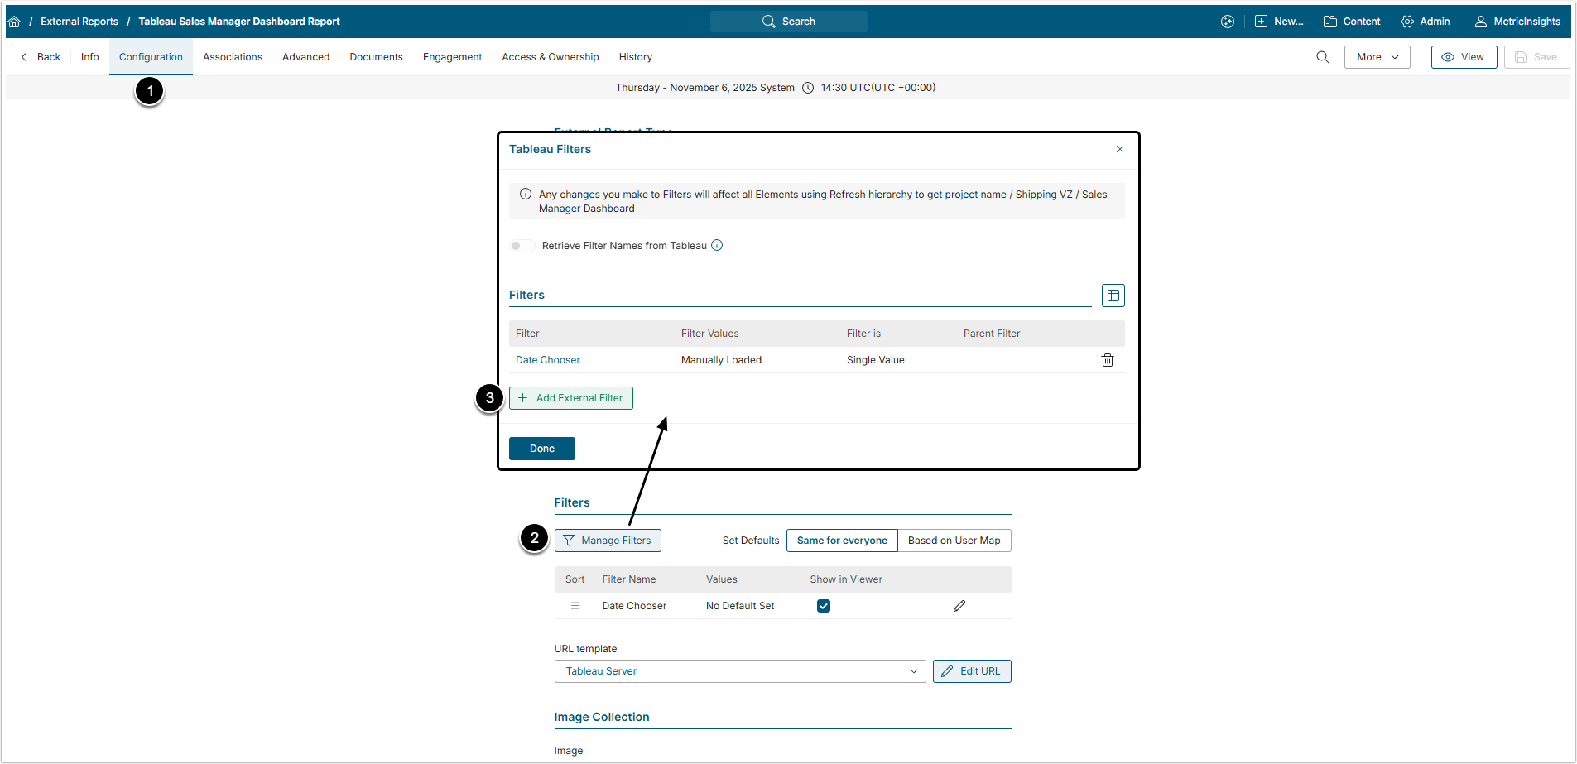
Task: Switch to the Associations tab
Action: coord(233,57)
